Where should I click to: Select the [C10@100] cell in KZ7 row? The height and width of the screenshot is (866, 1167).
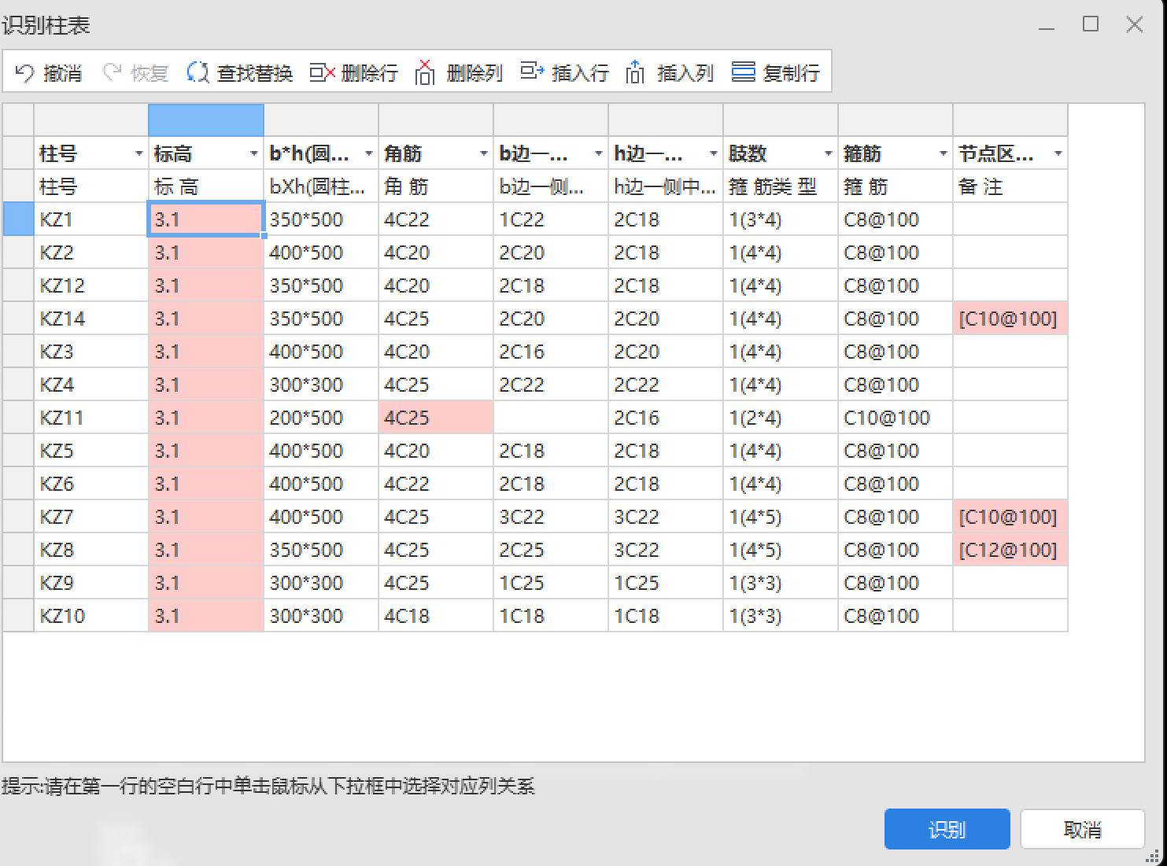[x=1010, y=517]
